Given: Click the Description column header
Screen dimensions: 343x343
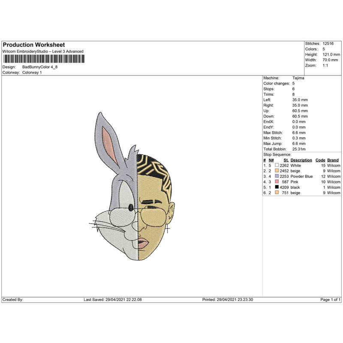Looking at the screenshot, I should 301,160.
